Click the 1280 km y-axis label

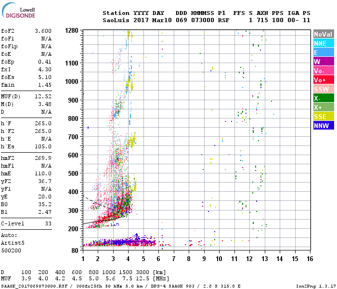[72, 30]
